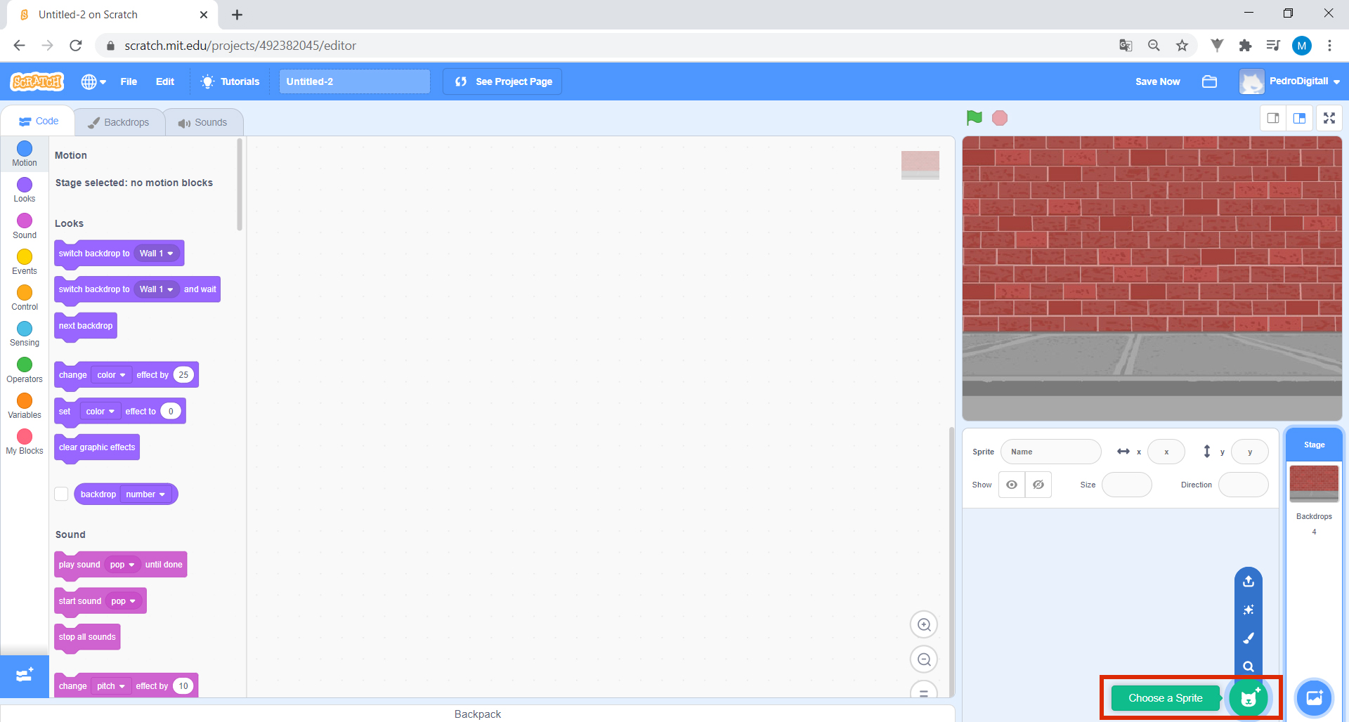Open the Edit menu

[165, 81]
